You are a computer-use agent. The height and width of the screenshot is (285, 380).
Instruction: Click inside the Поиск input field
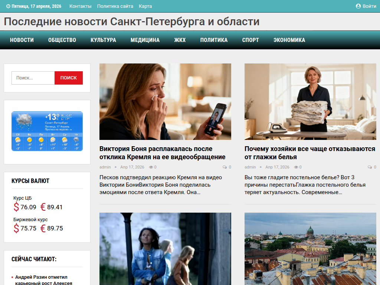pos(33,78)
